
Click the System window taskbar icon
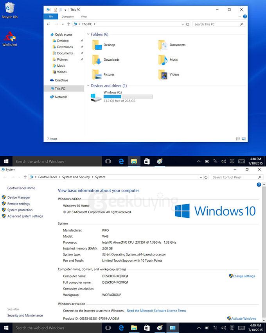(x=173, y=328)
